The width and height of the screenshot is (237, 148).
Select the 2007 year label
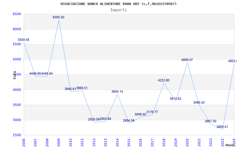pyautogui.click(x=35, y=142)
